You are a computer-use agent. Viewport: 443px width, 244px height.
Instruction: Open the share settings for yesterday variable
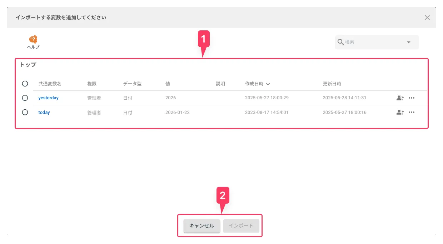pos(400,97)
